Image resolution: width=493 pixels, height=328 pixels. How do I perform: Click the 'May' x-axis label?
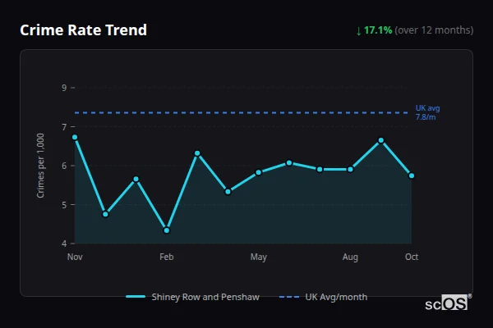(259, 257)
